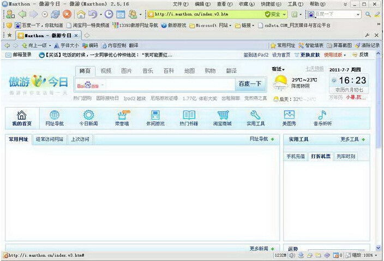
Task: Open a new tab with plus icon
Action: tap(87, 35)
